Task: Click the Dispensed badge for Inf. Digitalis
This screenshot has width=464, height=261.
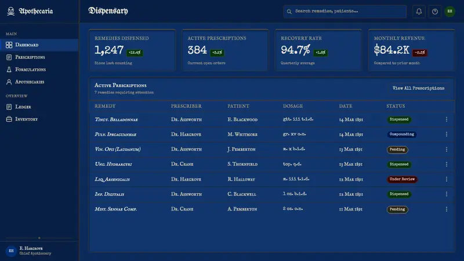Action: 399,194
